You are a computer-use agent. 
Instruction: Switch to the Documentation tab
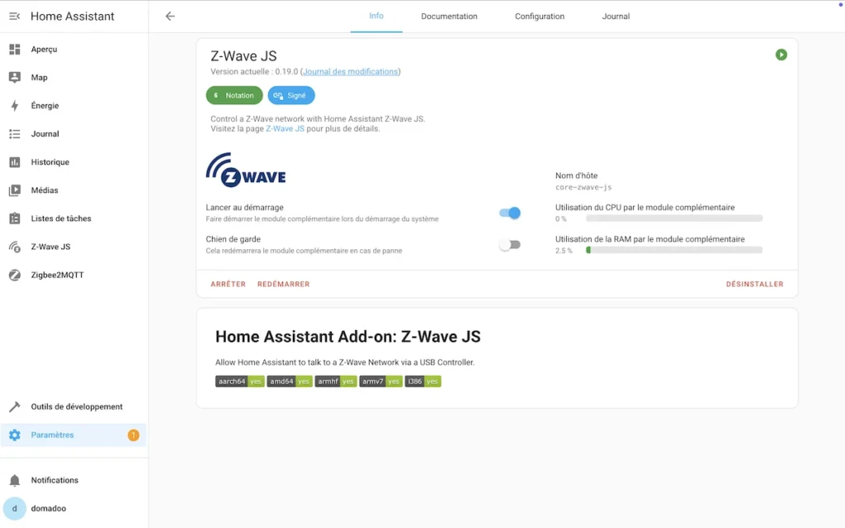(449, 16)
